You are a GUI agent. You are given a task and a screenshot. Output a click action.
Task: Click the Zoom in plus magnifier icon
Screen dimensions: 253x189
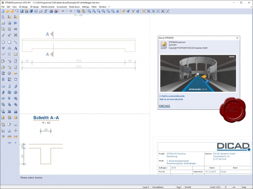pos(103,11)
